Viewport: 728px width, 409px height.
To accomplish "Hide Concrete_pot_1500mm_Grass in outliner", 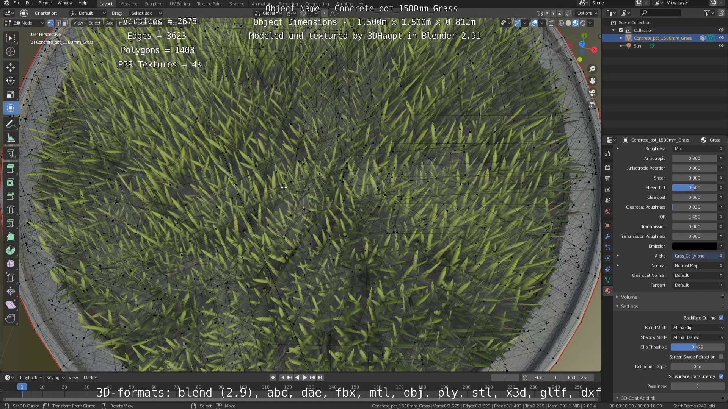I will pyautogui.click(x=721, y=38).
